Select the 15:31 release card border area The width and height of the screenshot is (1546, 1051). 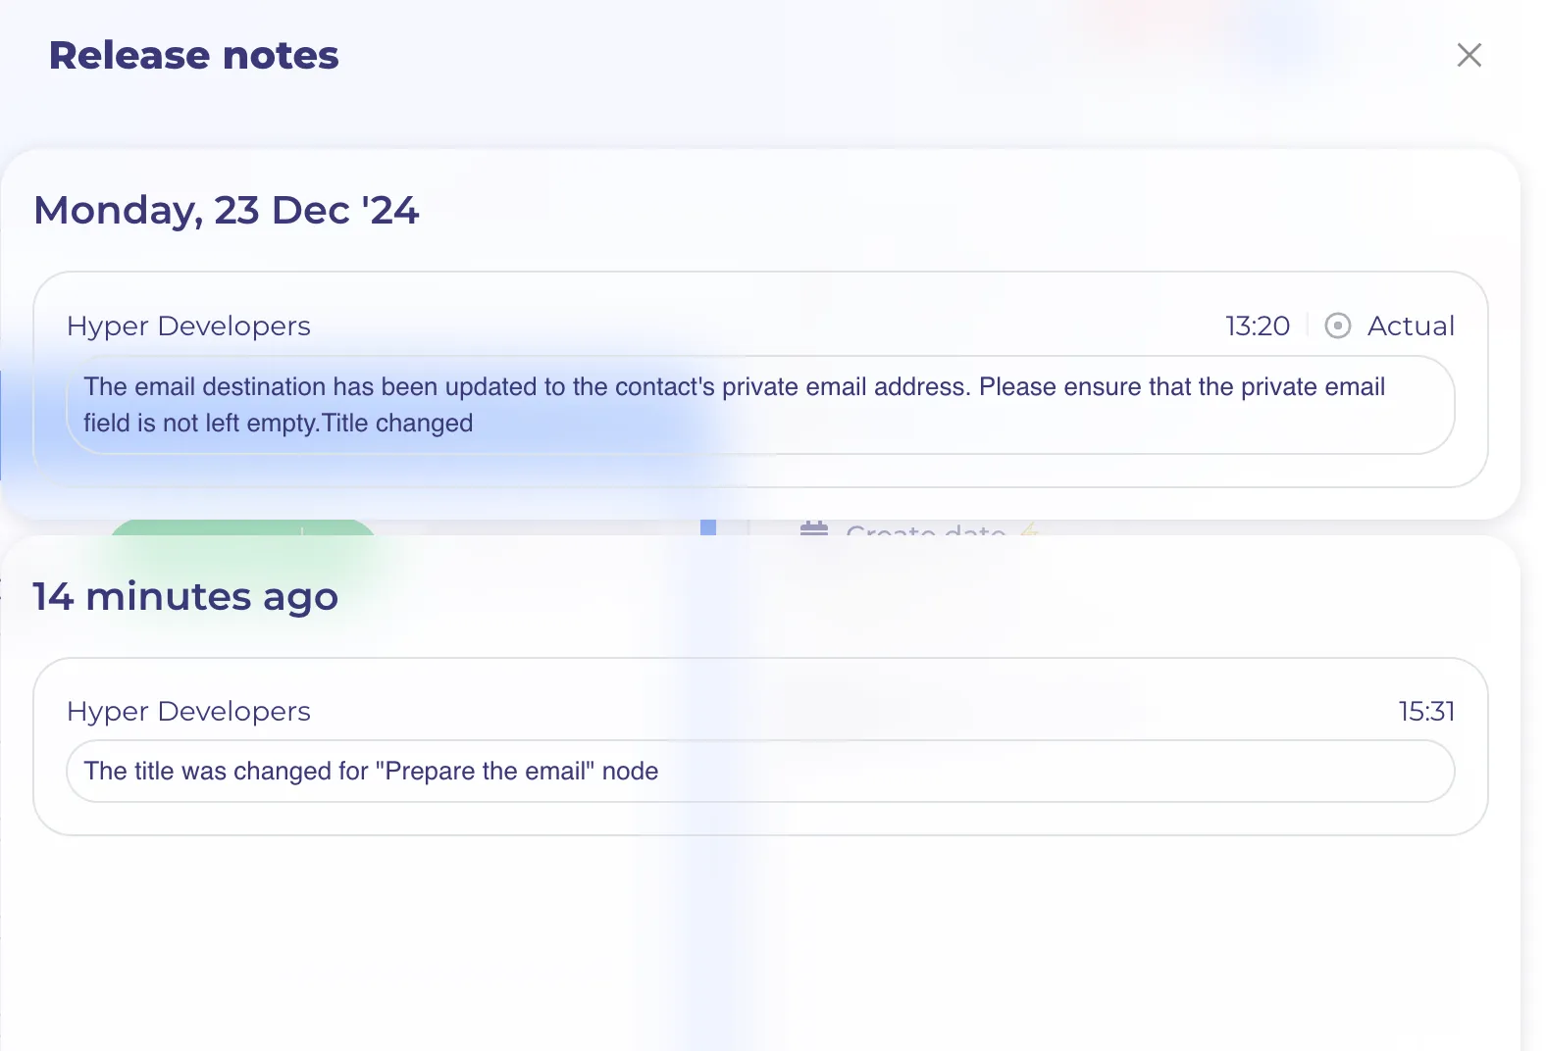click(x=760, y=747)
